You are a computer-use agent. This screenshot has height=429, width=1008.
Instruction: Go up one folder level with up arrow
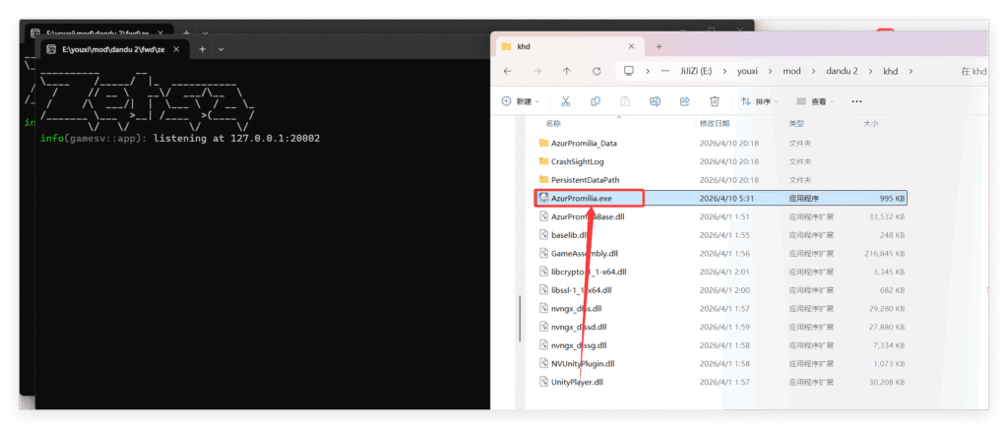[567, 71]
